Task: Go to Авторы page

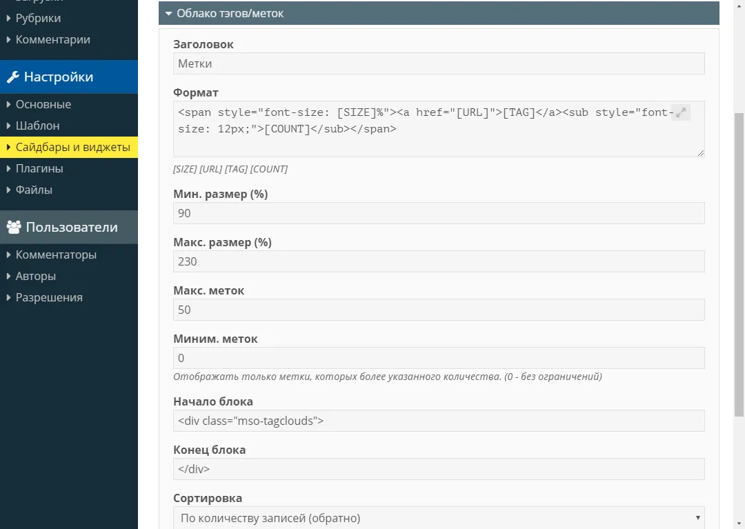Action: coord(36,276)
